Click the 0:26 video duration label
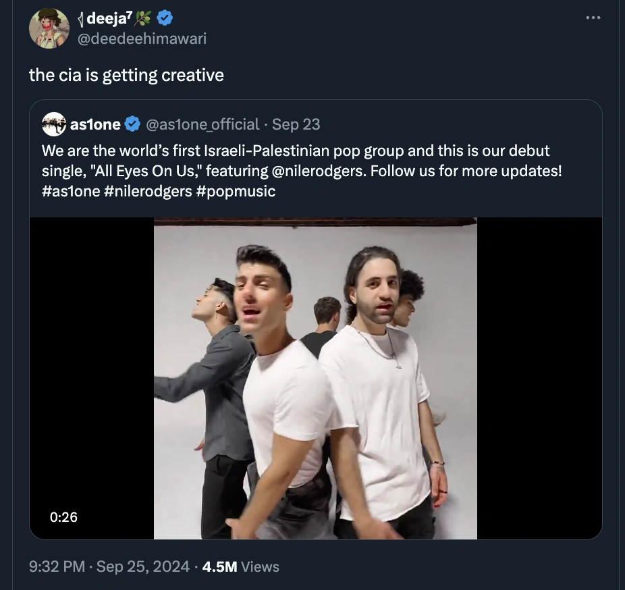Viewport: 625px width, 590px height. point(63,517)
